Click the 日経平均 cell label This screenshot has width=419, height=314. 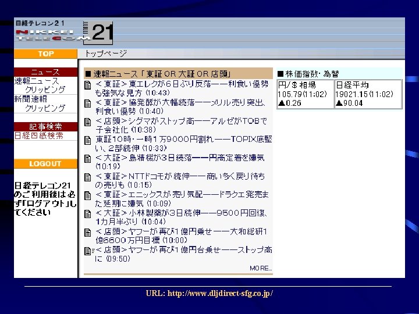(352, 85)
